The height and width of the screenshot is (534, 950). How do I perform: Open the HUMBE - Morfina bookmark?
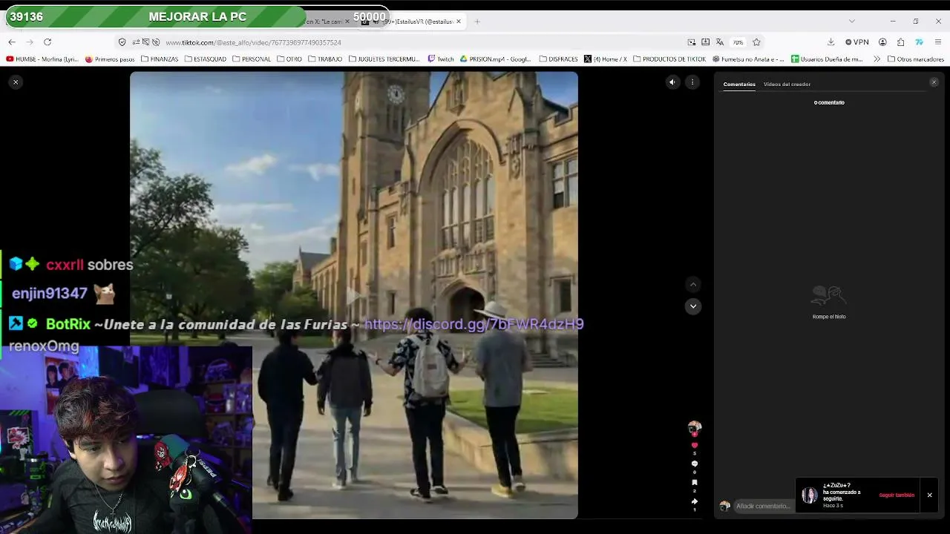click(42, 59)
